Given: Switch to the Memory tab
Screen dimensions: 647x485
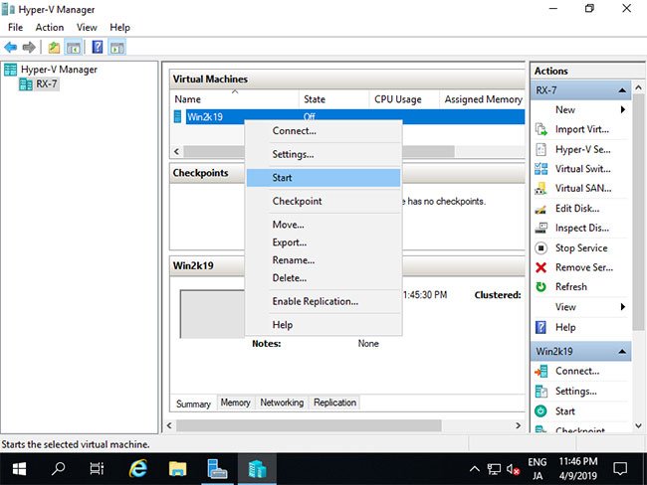Looking at the screenshot, I should [236, 403].
